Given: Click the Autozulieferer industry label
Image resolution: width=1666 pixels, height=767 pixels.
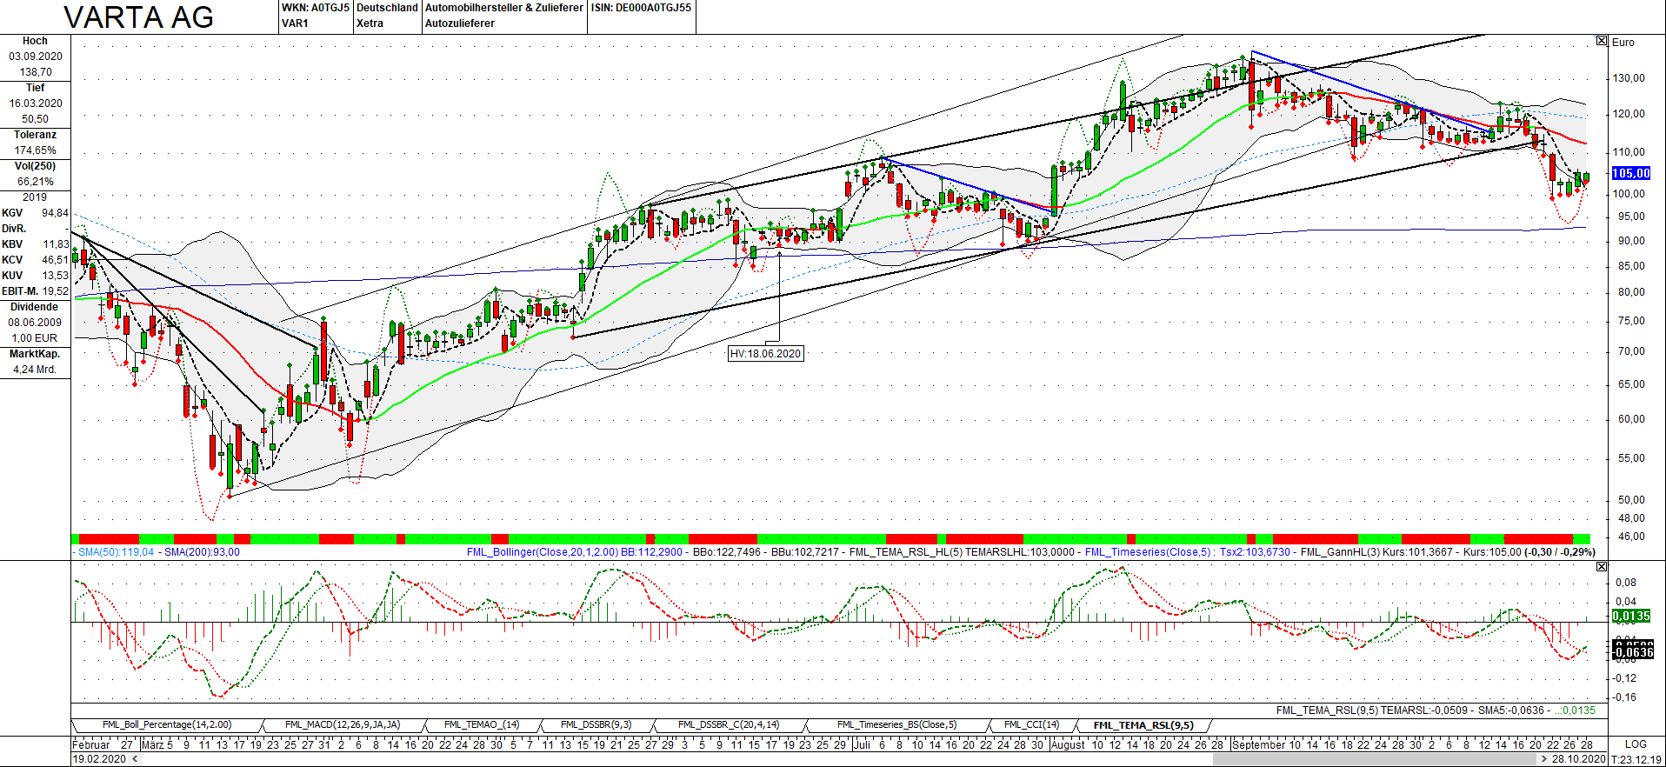Looking at the screenshot, I should (460, 23).
